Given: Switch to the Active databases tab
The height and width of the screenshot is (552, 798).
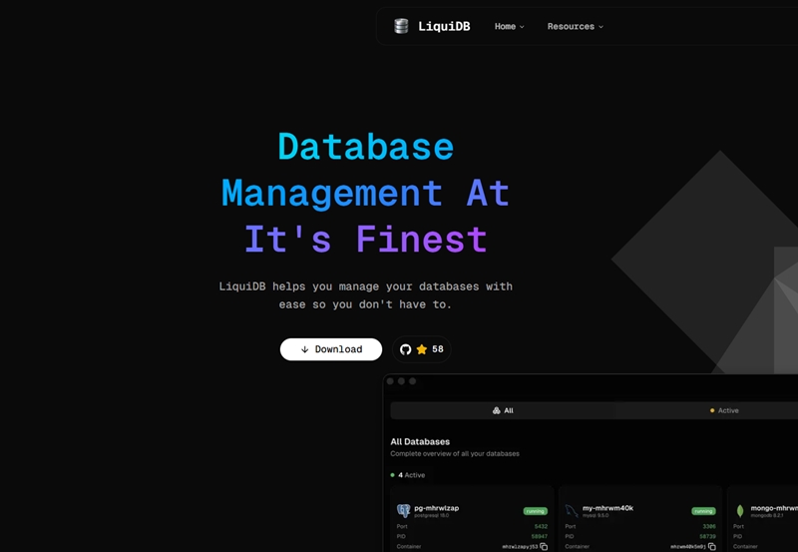Looking at the screenshot, I should point(724,410).
